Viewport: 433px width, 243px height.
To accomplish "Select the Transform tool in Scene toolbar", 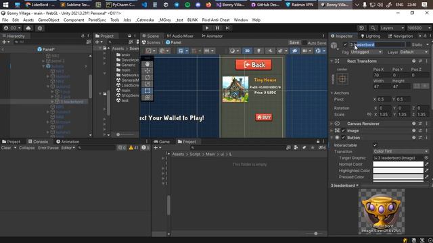I will (x=147, y=97).
